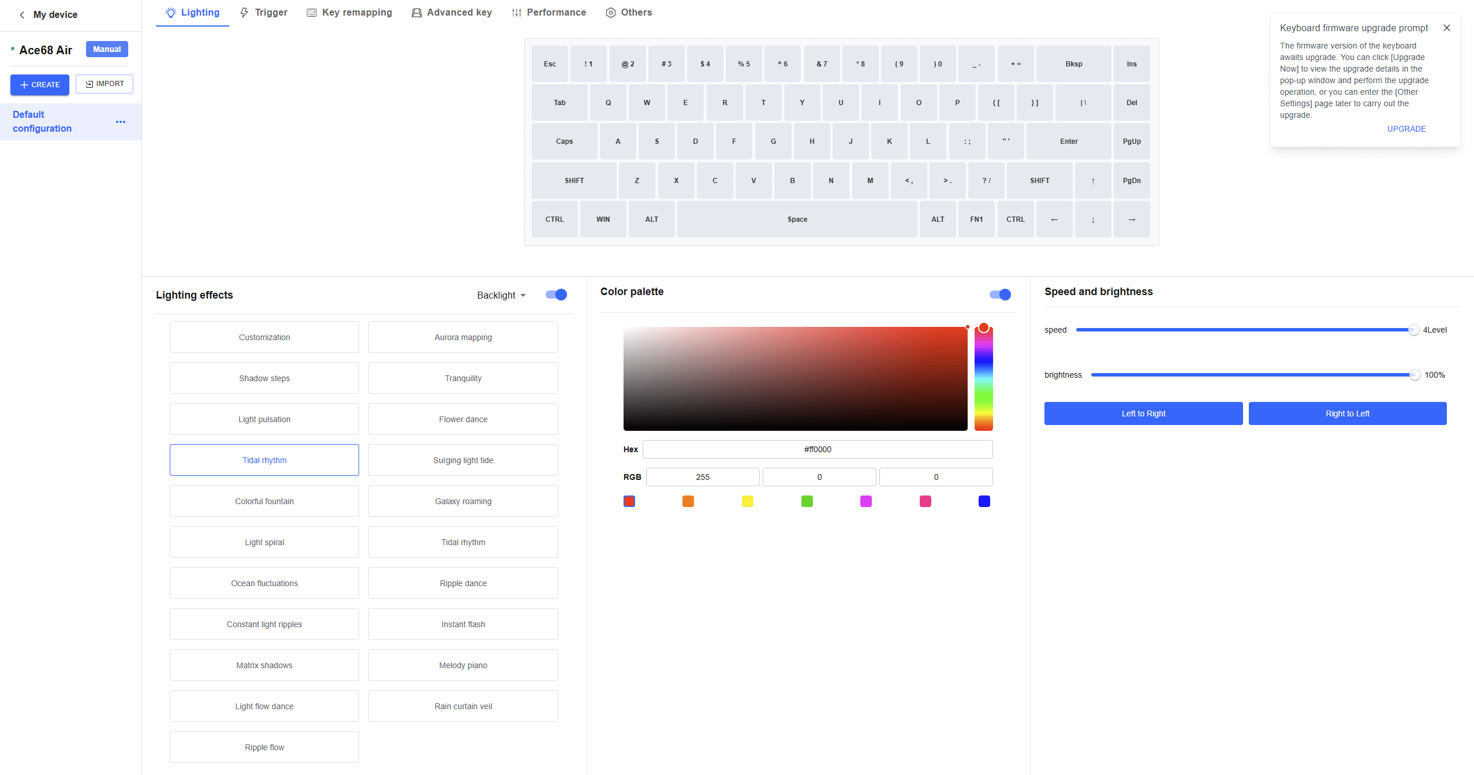
Task: Click the Trigger lightning bolt icon
Action: click(x=244, y=13)
